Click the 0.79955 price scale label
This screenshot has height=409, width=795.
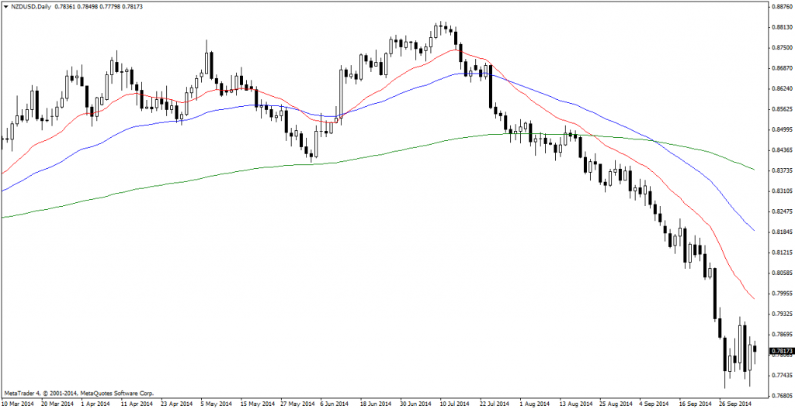click(x=780, y=294)
